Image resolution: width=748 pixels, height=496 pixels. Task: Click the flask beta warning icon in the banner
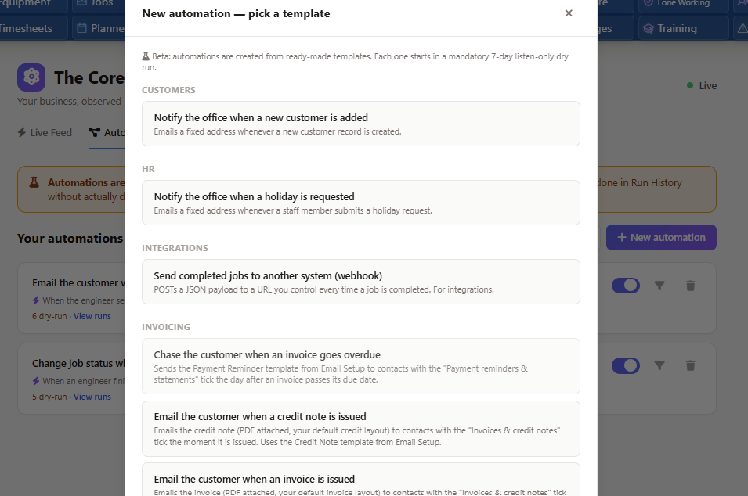pos(34,182)
